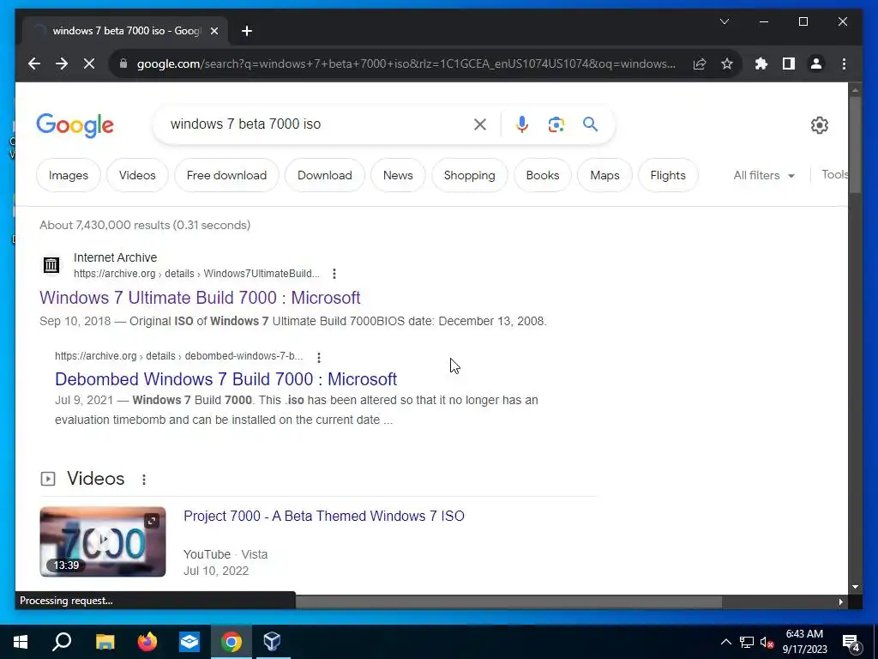Open the taskbar clock and date
Screen dimensions: 878x659
click(804, 642)
